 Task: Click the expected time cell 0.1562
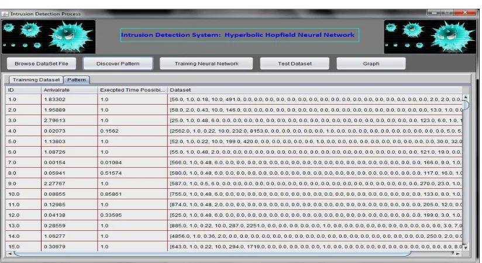[x=132, y=131]
